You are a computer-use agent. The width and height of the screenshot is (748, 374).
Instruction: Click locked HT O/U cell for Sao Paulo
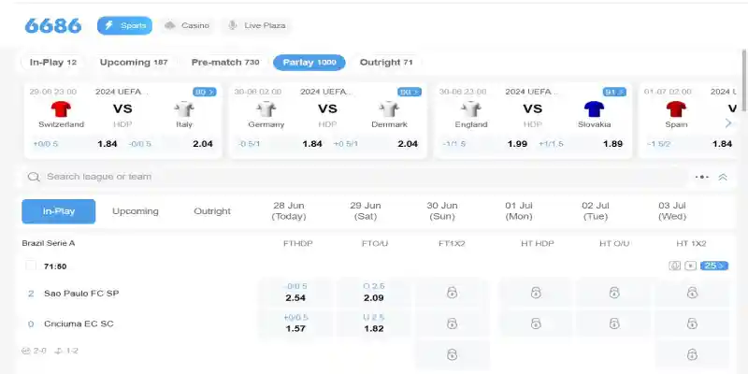point(614,293)
